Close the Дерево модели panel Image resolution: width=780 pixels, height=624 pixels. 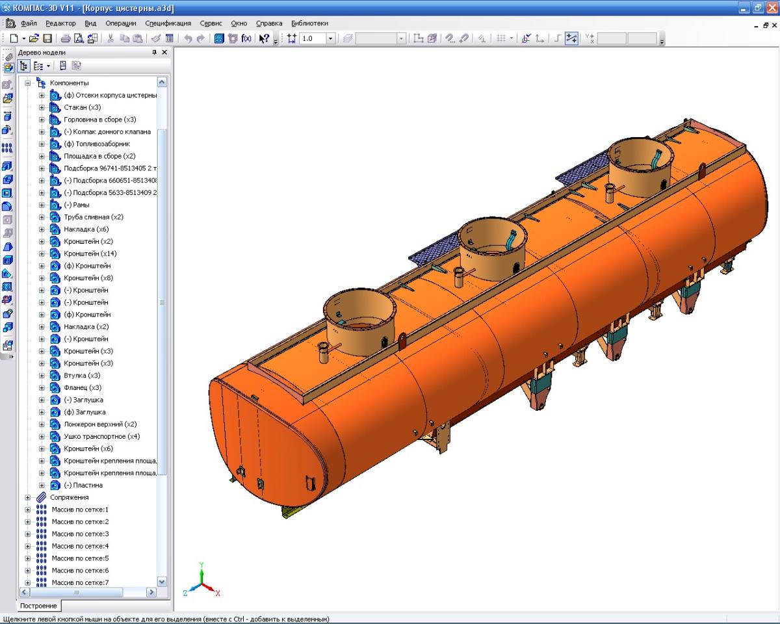coord(164,52)
